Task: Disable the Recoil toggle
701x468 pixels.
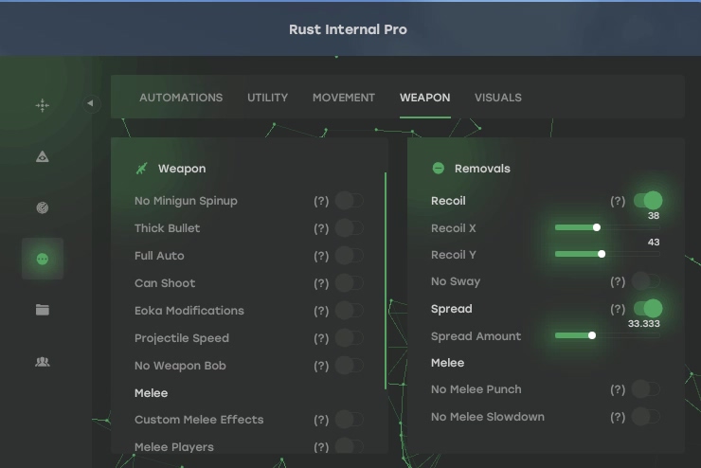Action: 648,201
